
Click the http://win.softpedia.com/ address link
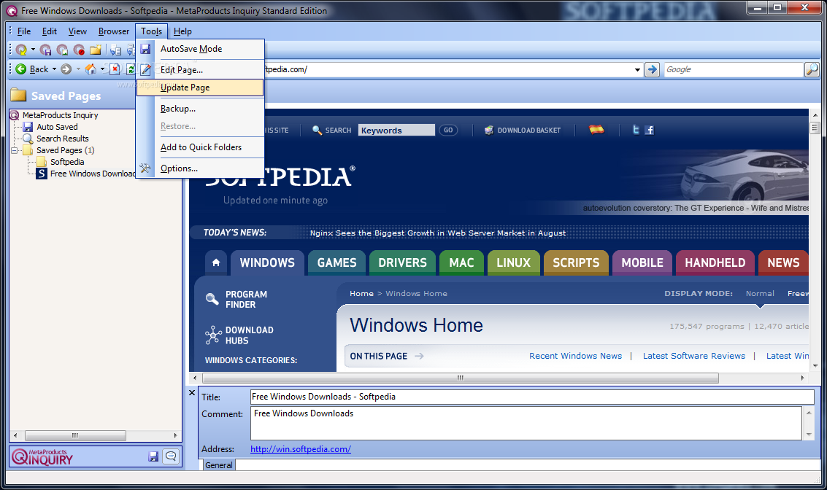tap(300, 449)
